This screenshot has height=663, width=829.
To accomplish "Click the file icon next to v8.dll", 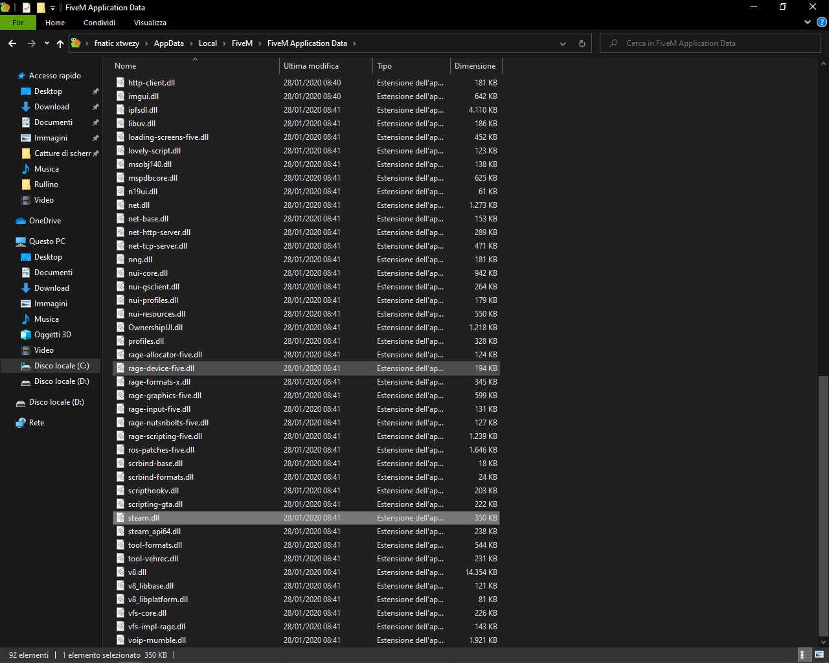I will 120,572.
